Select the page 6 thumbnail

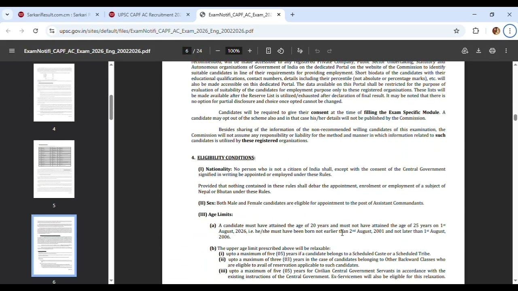coord(54,246)
